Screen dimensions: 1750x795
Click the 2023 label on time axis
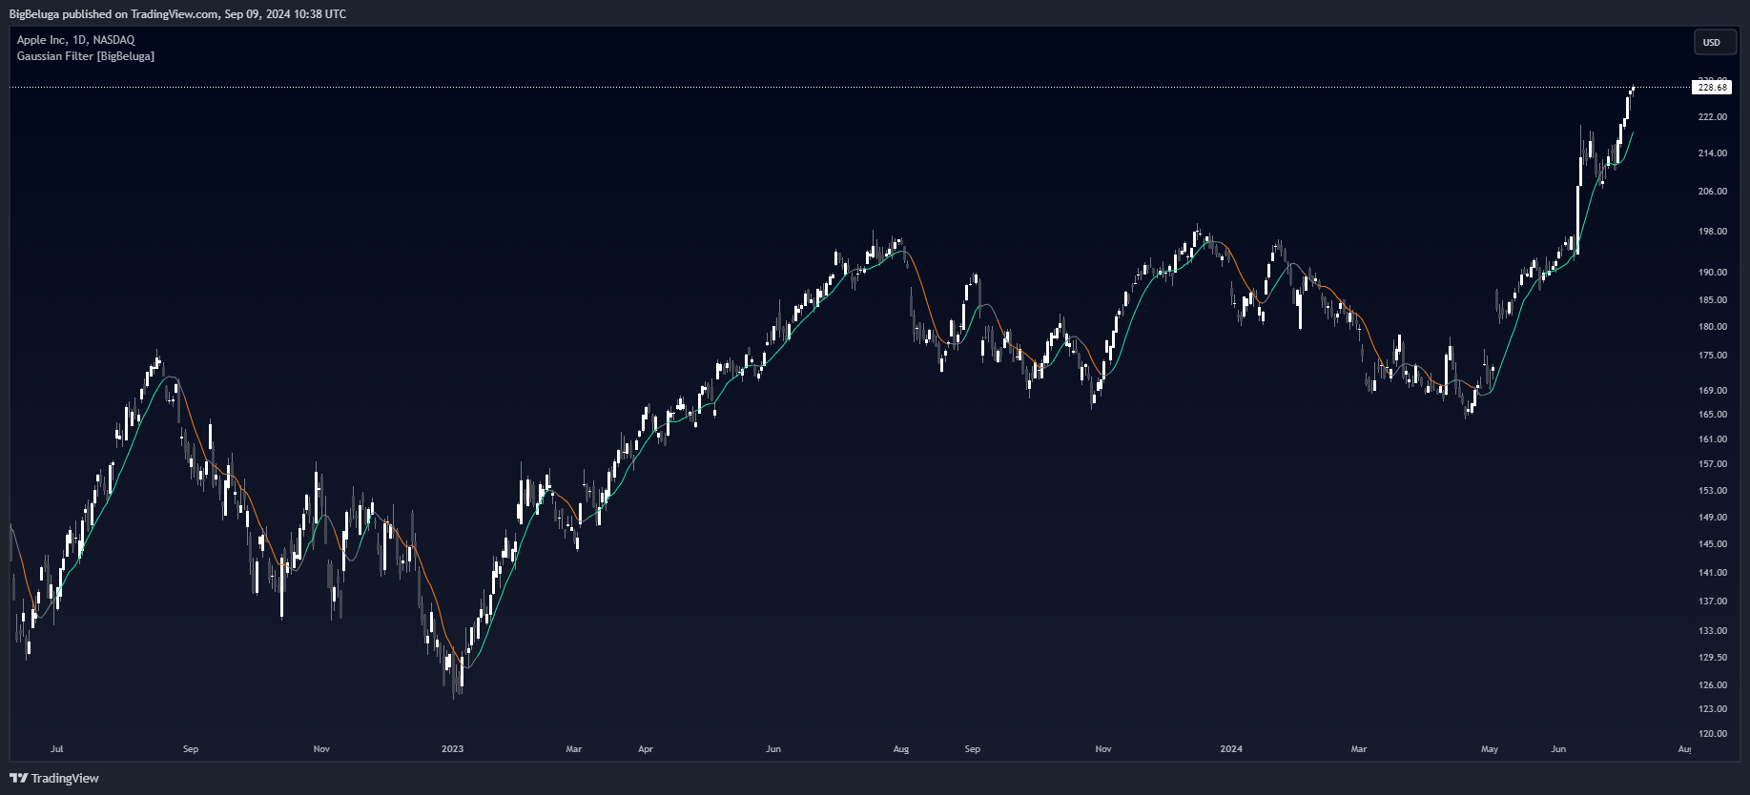click(452, 749)
